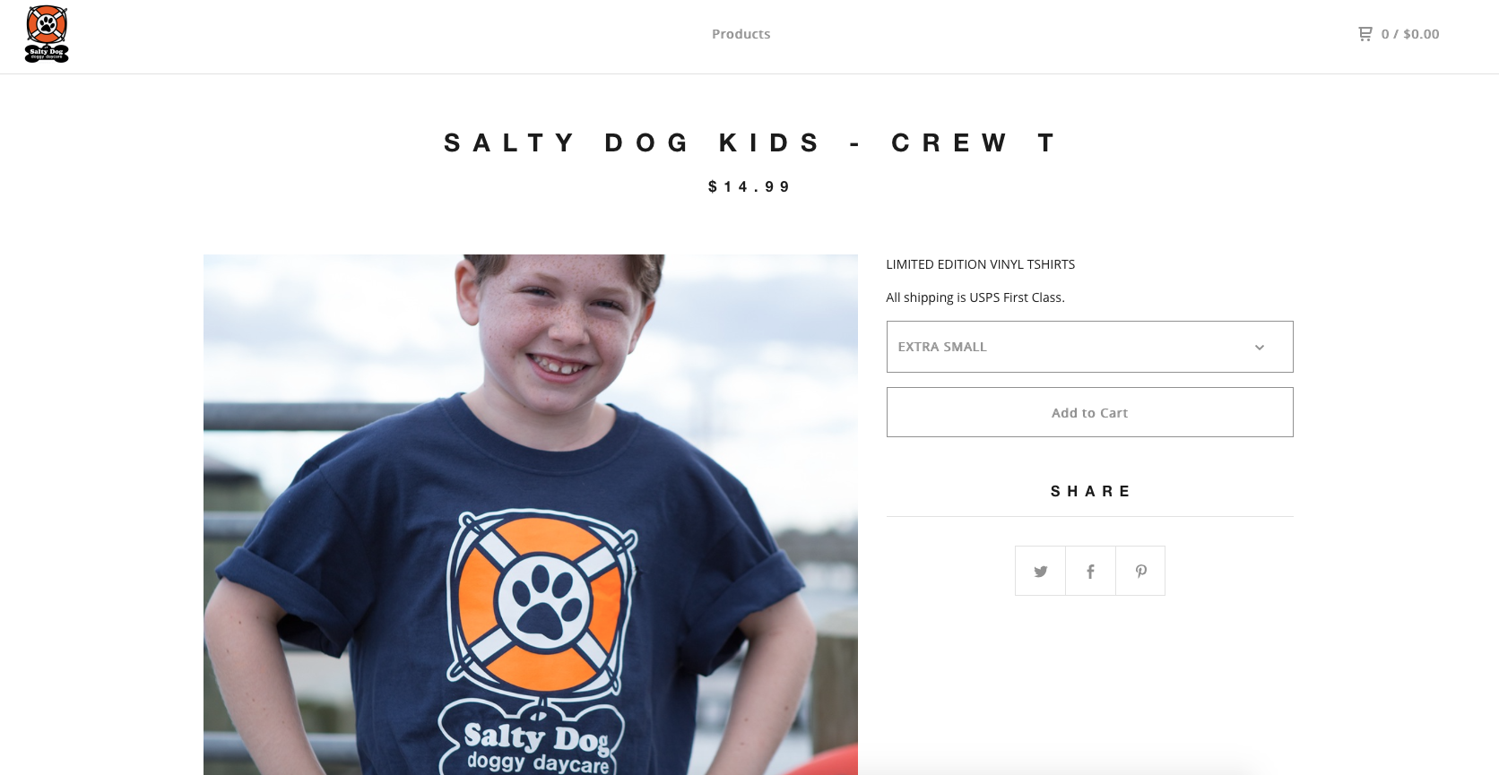The width and height of the screenshot is (1499, 775).
Task: Share product on Twitter
Action: click(1040, 571)
